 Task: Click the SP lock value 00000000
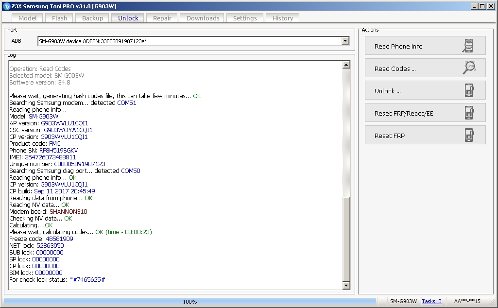[46, 259]
